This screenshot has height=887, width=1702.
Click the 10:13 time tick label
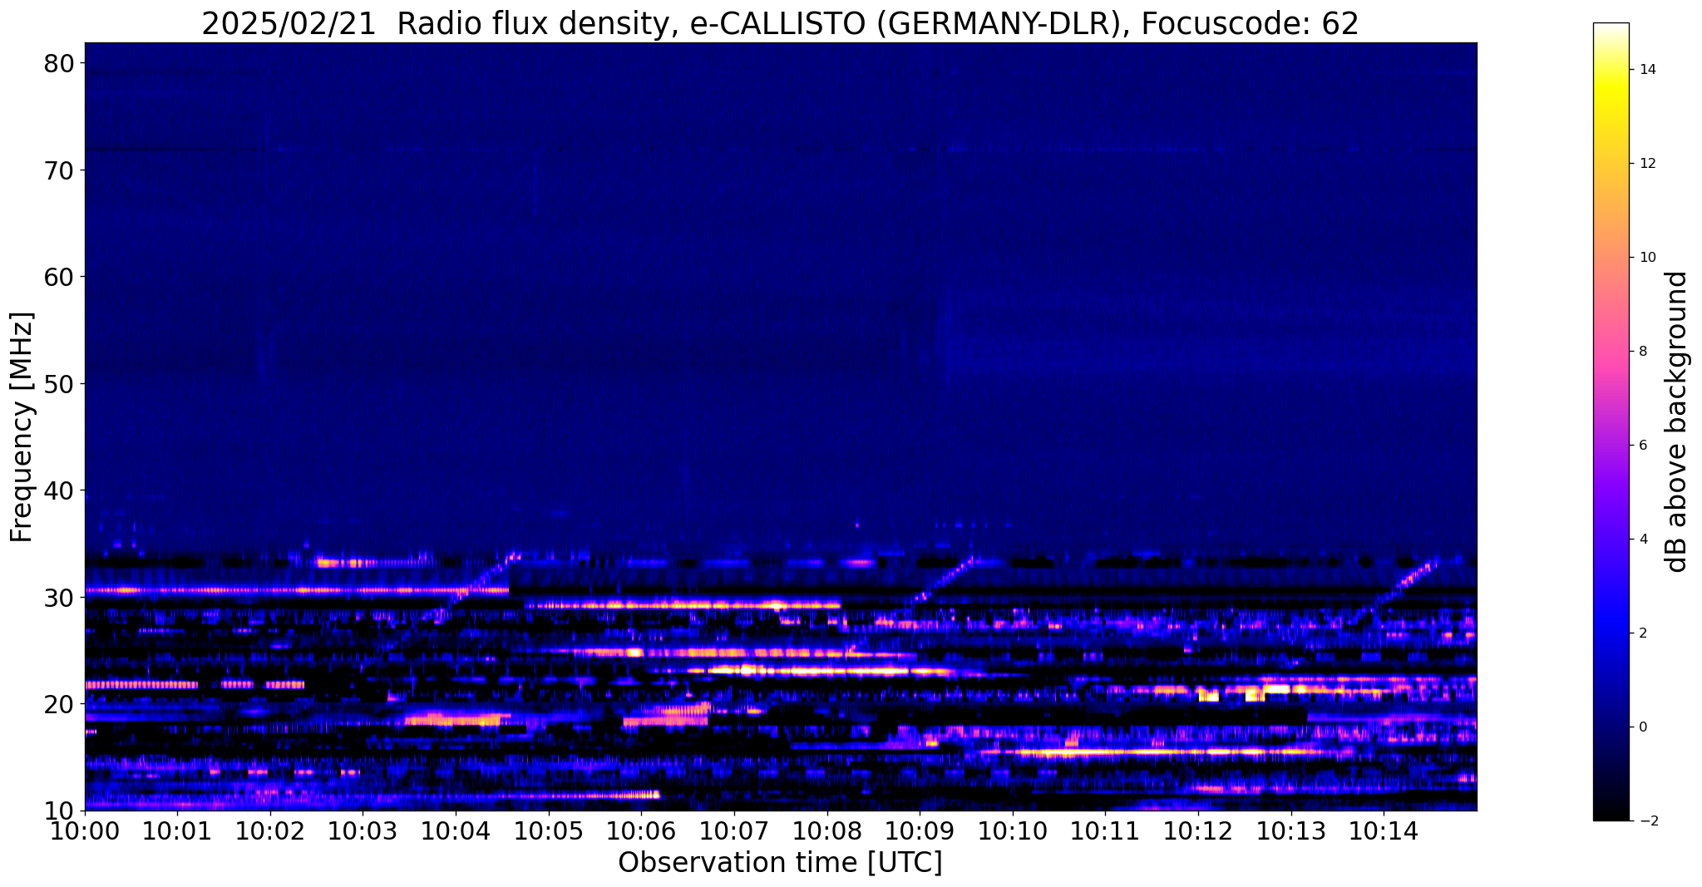coord(1291,831)
